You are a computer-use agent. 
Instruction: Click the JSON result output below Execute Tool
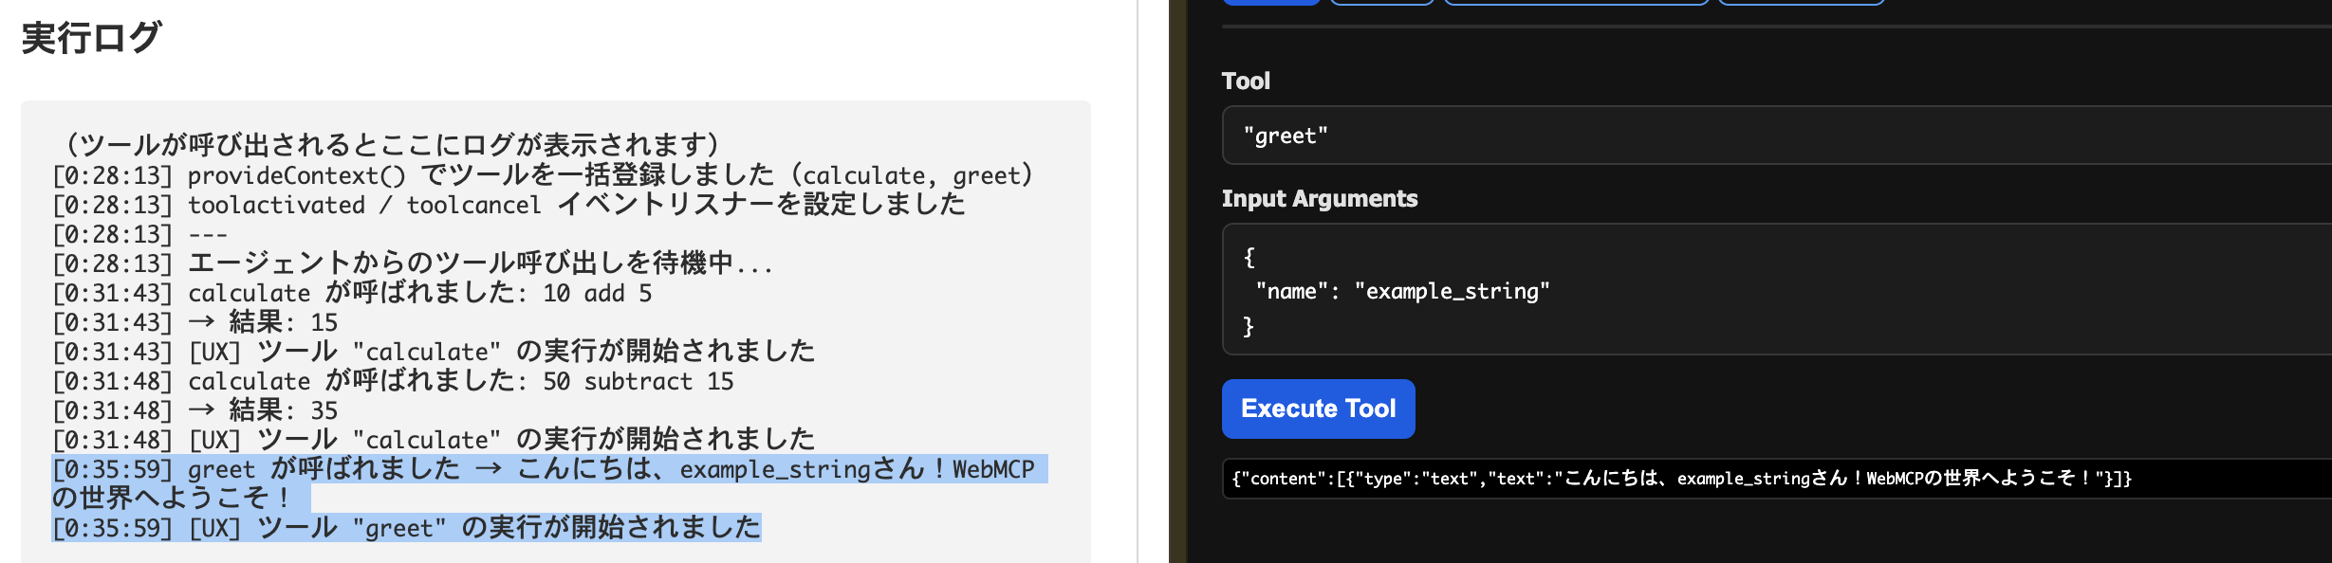pyautogui.click(x=1681, y=479)
